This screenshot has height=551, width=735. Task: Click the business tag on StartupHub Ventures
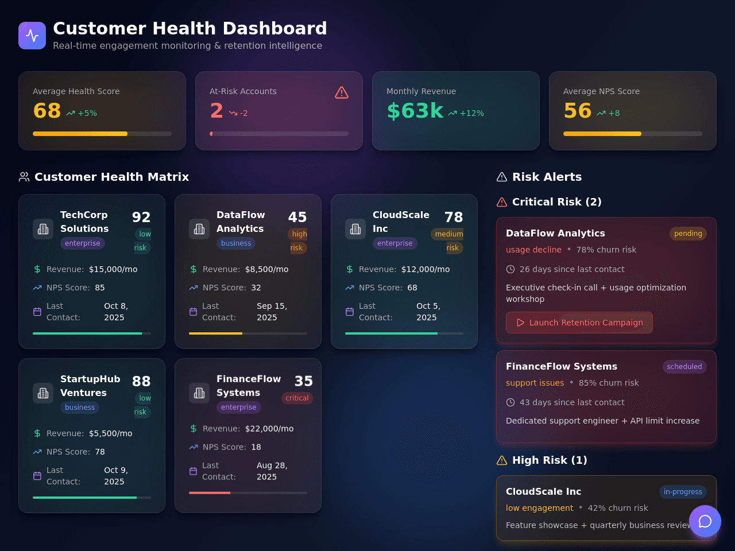click(x=80, y=408)
